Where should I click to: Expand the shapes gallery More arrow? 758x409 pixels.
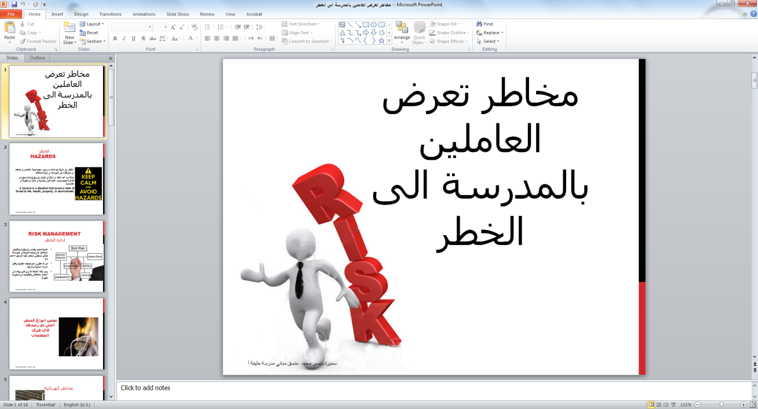[x=389, y=41]
